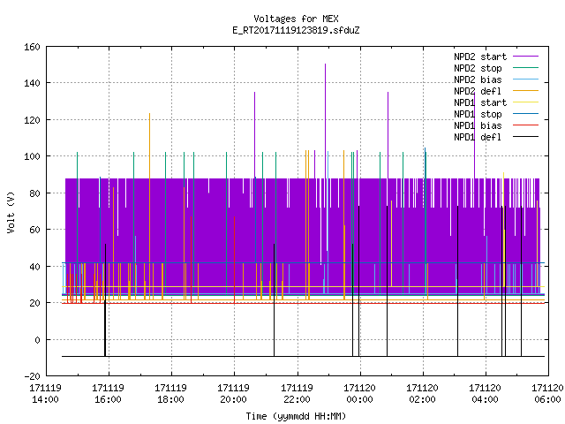Click the Time (yymmdd HH:MM) x-axis label
Screen dimensions: 565x424
(296, 416)
